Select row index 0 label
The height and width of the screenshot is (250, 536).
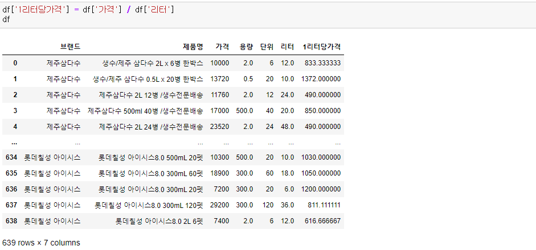[x=15, y=63]
